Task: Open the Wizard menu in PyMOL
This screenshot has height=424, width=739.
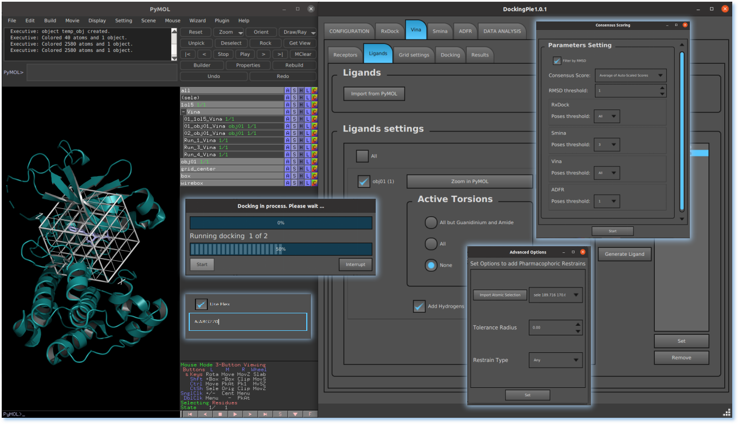Action: tap(197, 20)
